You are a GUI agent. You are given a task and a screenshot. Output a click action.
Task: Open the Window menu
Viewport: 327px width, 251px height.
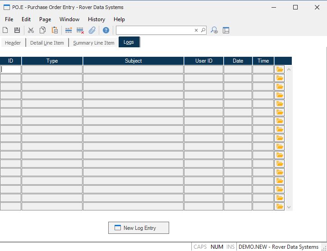pos(69,19)
